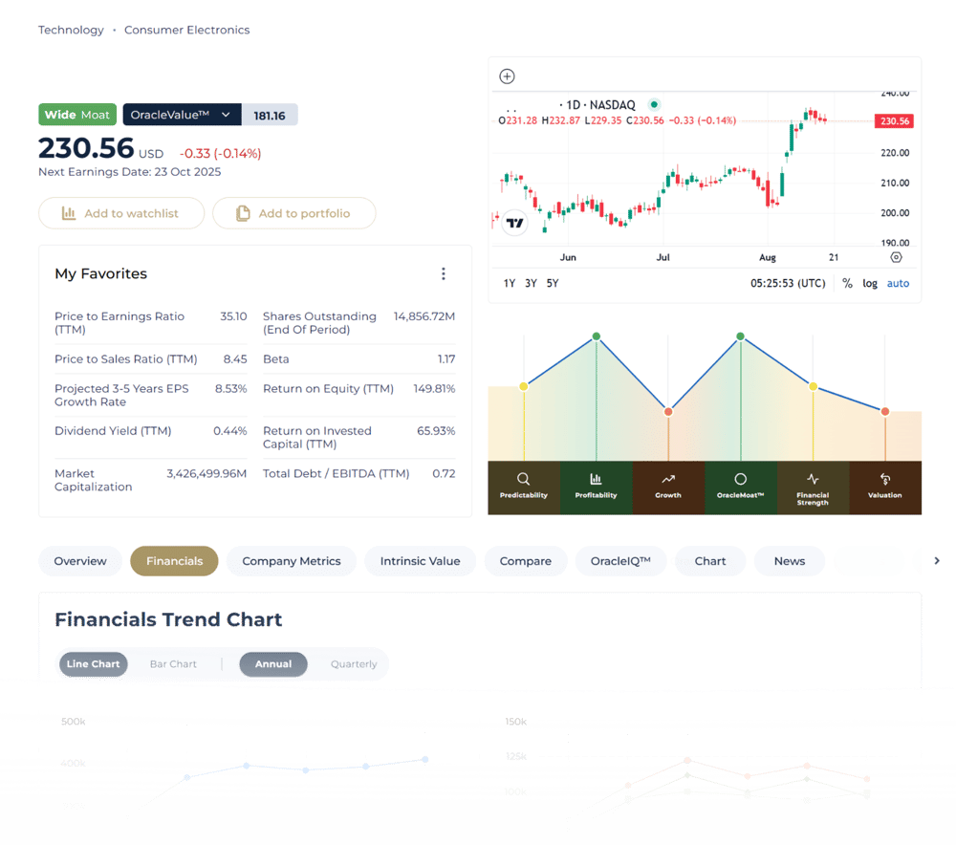Click Price to Sales Ratio value 8.45
The height and width of the screenshot is (845, 956).
(x=235, y=359)
